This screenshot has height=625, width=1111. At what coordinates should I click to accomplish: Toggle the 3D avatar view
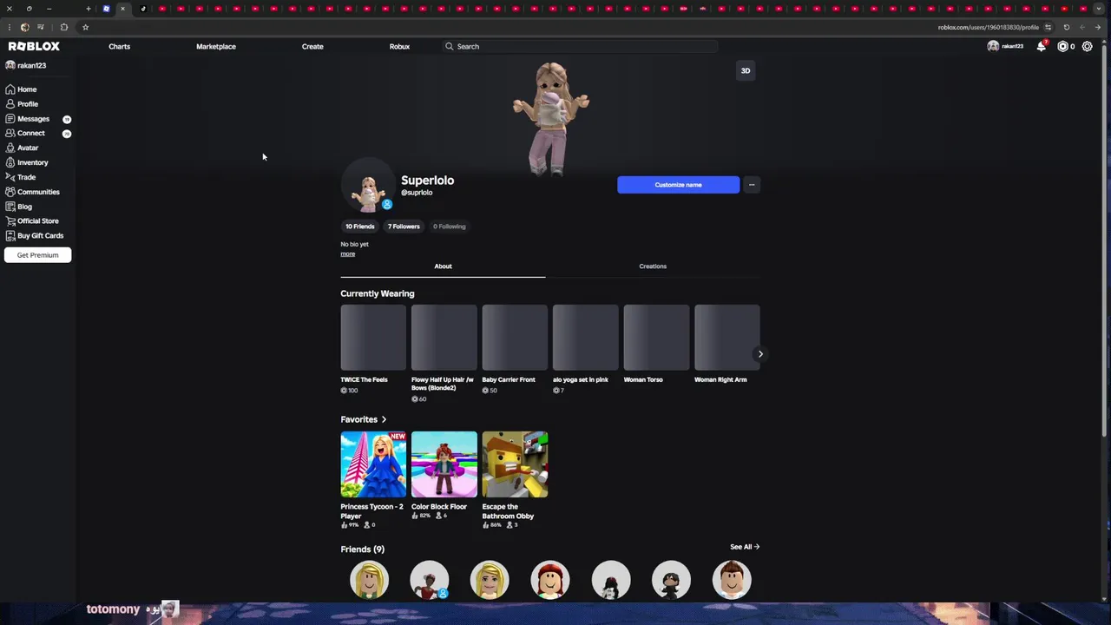745,70
